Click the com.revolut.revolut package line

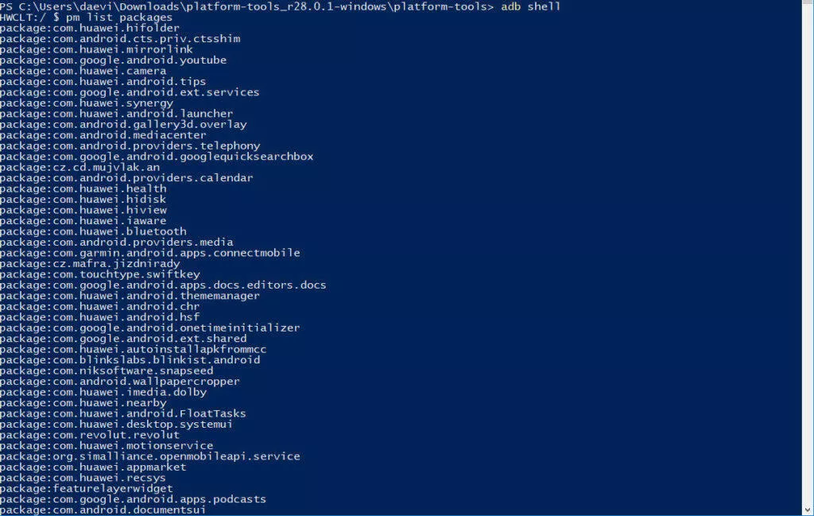[x=90, y=435]
